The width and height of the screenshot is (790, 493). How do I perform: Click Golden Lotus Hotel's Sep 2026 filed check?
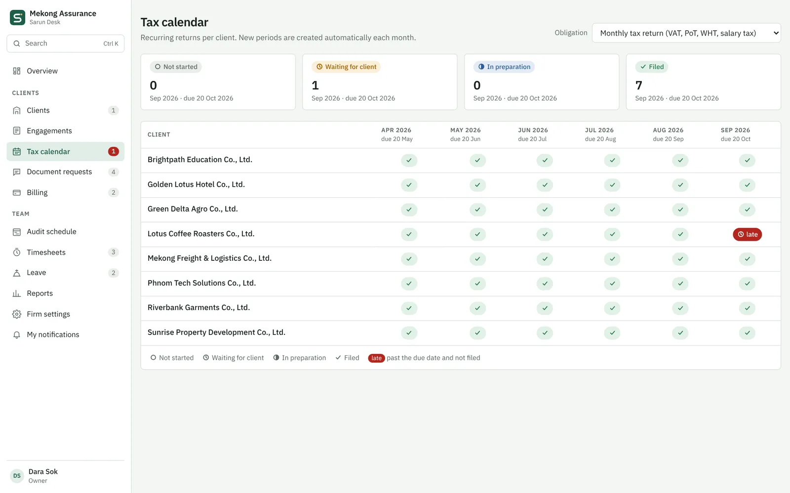(747, 185)
